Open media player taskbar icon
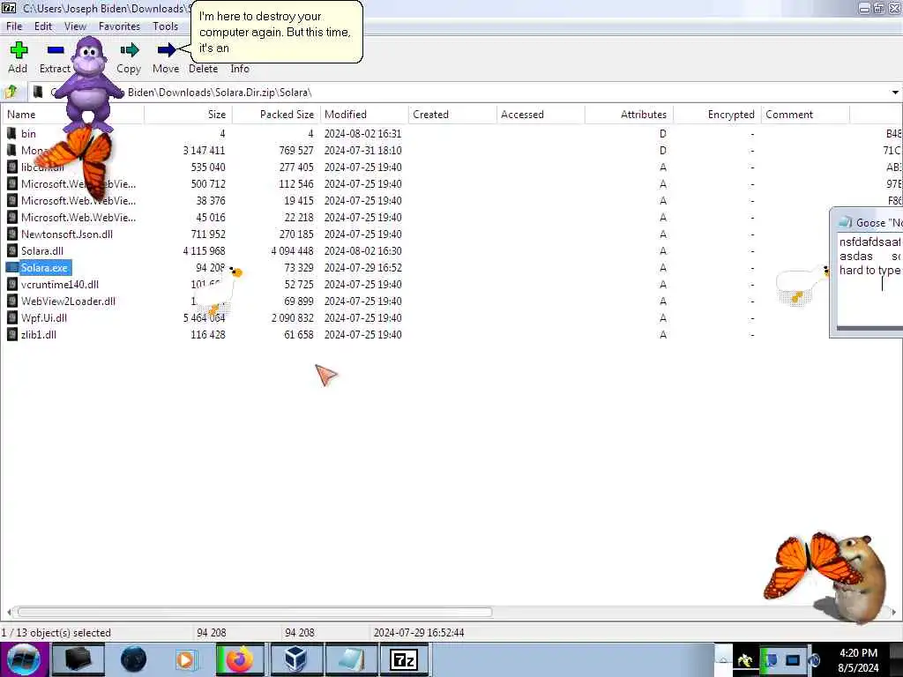This screenshot has width=903, height=677. (x=185, y=659)
